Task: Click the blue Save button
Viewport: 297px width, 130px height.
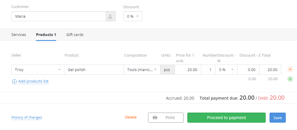Action: point(277,118)
